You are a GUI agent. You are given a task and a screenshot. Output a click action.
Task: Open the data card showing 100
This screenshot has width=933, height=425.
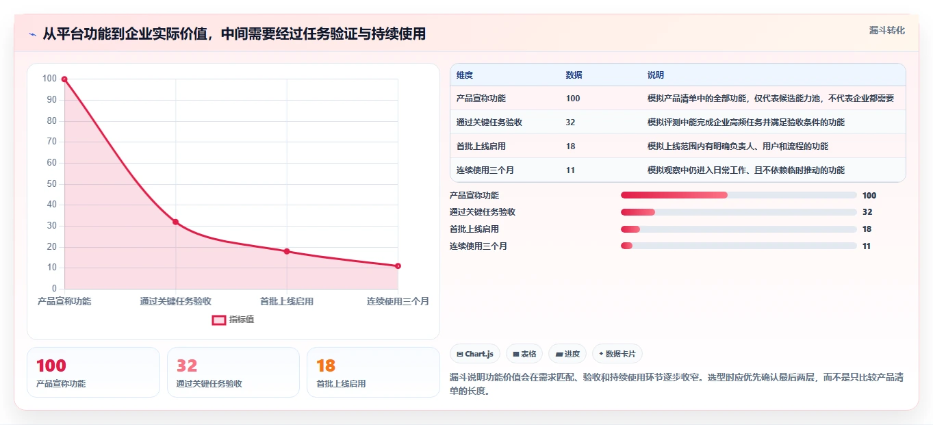(93, 372)
